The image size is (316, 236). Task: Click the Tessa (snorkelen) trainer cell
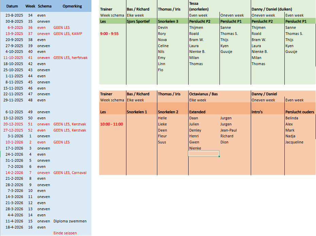199,6
